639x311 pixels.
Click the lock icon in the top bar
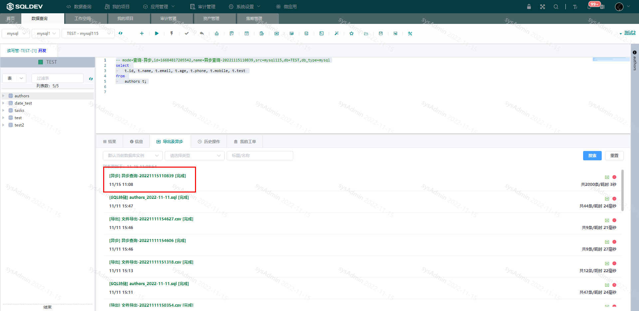pyautogui.click(x=529, y=7)
